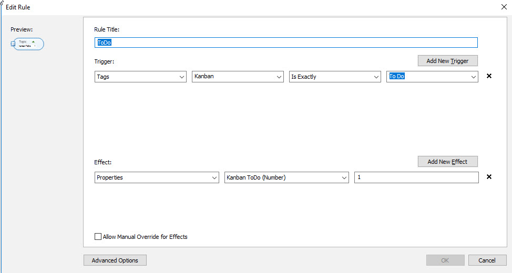The image size is (512, 273).
Task: Click the Add New Trigger button
Action: coord(447,61)
